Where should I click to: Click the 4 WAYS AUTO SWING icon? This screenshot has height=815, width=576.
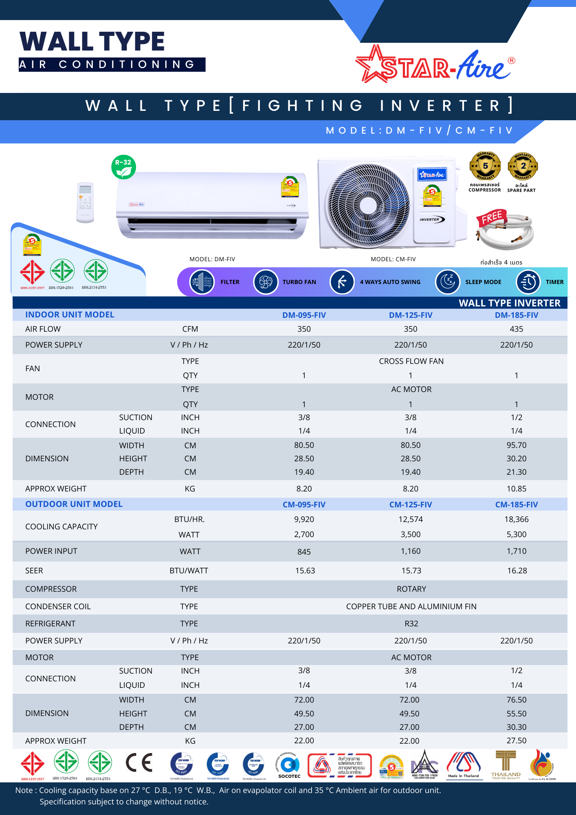342,282
